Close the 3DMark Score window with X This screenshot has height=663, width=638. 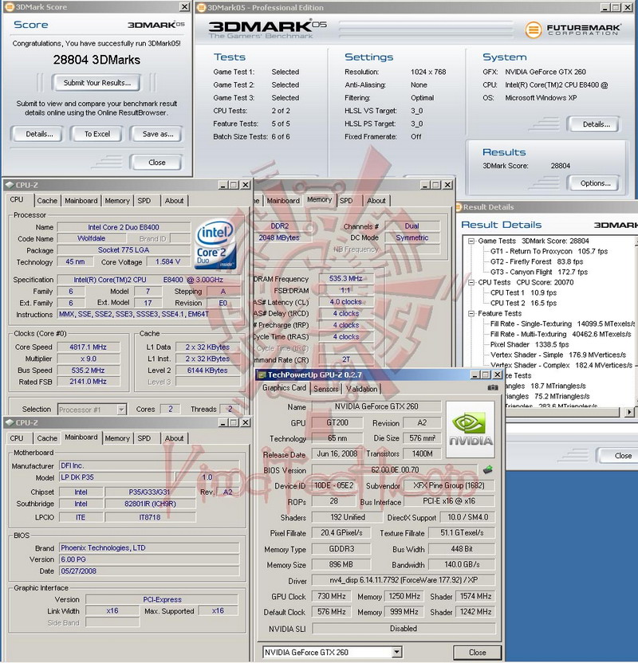coord(184,6)
